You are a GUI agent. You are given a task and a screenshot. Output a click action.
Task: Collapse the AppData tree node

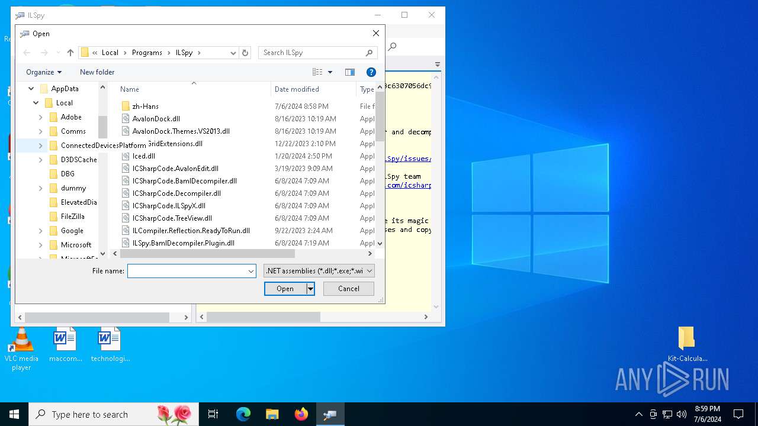point(31,89)
